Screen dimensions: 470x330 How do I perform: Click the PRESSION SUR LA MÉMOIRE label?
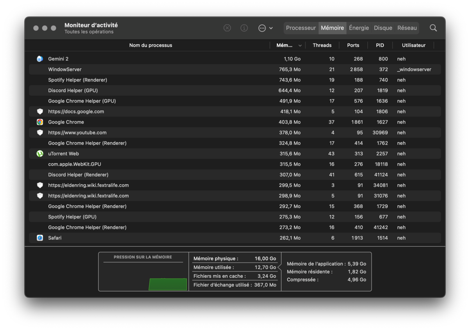143,257
